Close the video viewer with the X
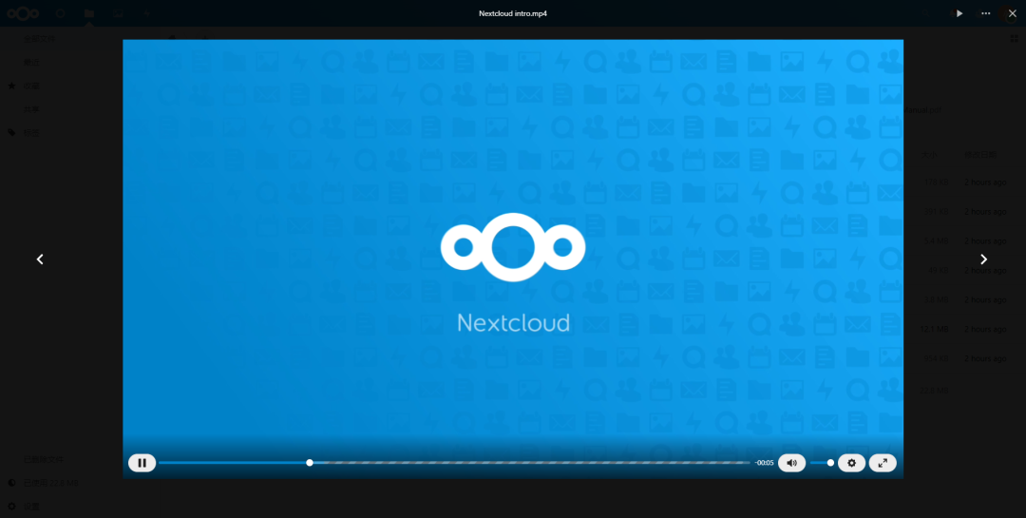The image size is (1026, 518). pos(1013,13)
